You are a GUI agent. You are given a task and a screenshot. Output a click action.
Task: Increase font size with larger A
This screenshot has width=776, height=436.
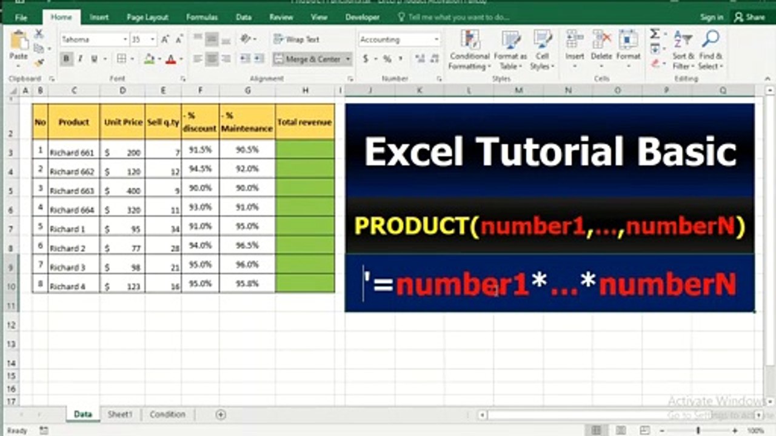165,39
